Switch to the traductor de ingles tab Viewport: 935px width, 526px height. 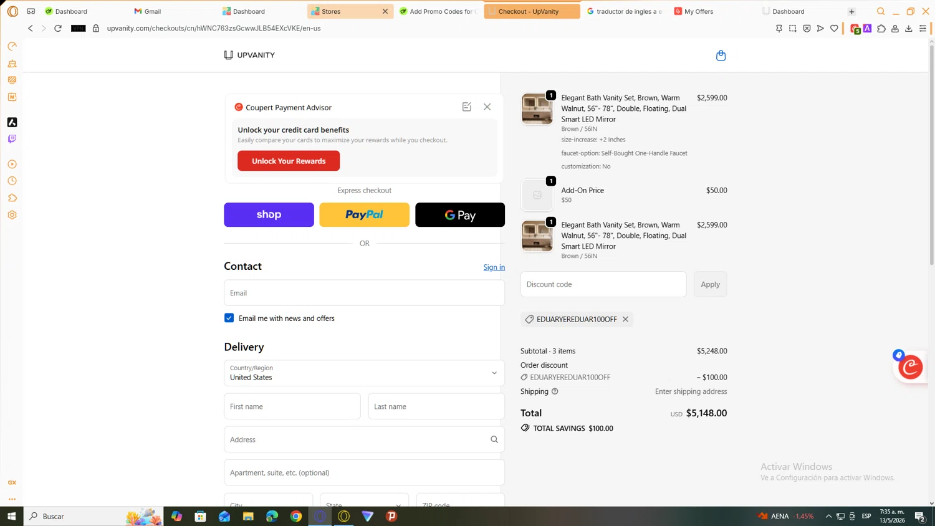[x=625, y=11]
